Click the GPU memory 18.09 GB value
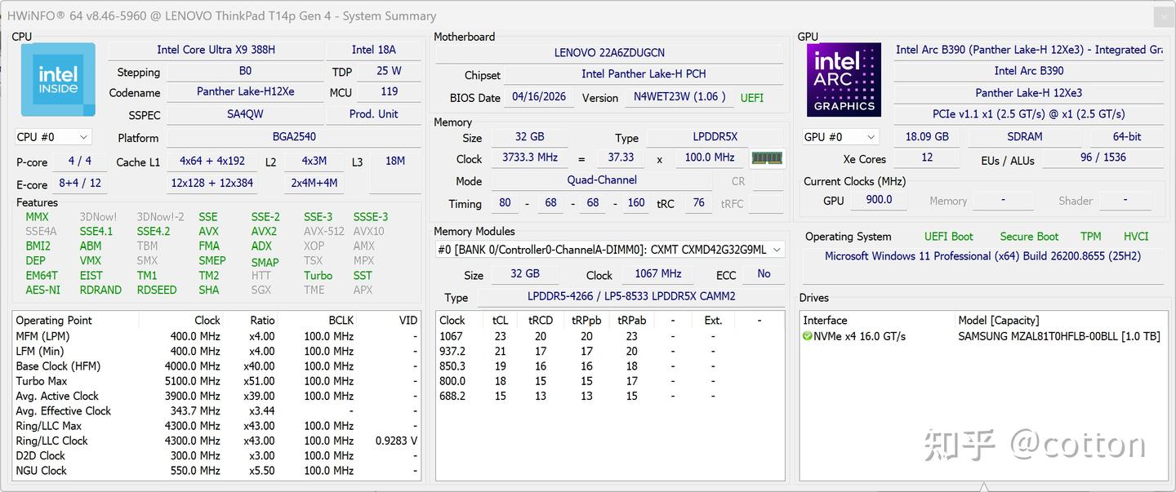 coord(927,137)
